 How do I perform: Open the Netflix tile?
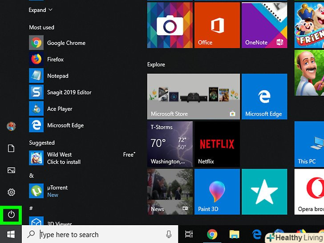[217, 143]
